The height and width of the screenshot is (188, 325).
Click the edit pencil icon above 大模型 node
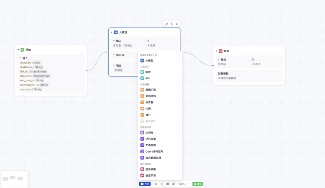(166, 24)
